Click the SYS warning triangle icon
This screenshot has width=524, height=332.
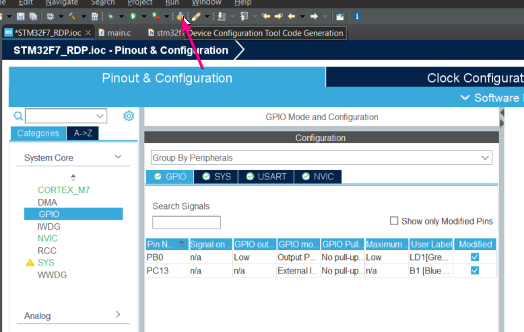pos(30,263)
